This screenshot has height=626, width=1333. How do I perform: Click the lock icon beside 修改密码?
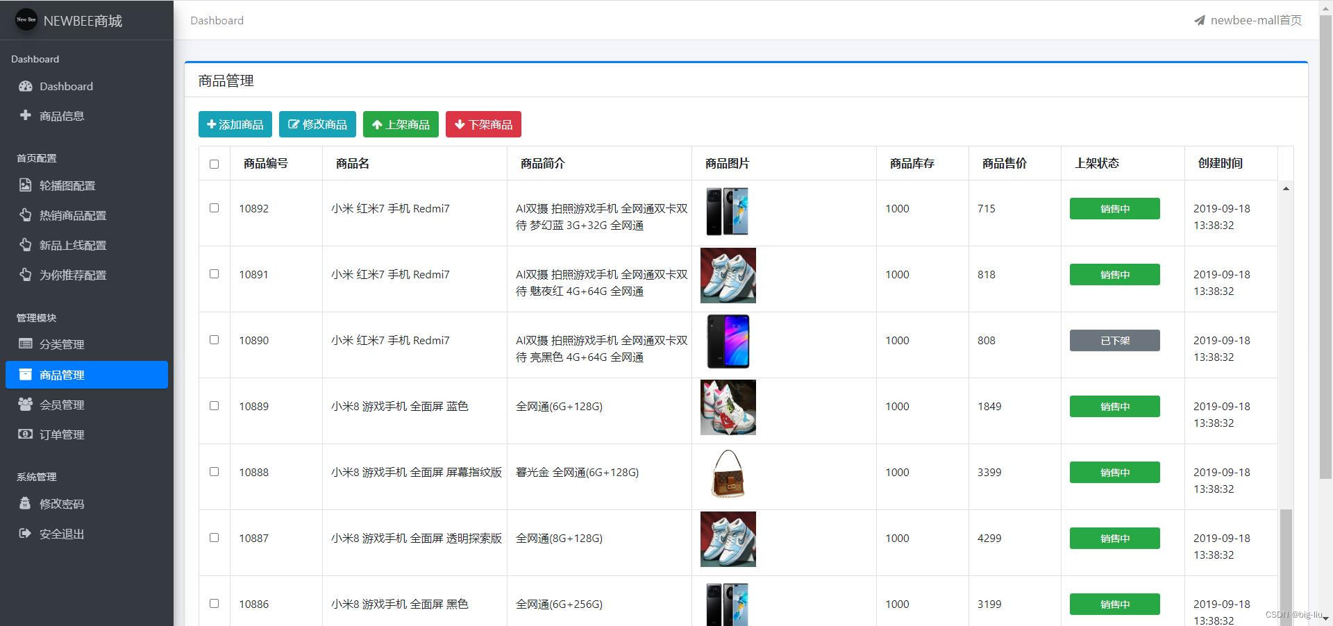click(26, 503)
